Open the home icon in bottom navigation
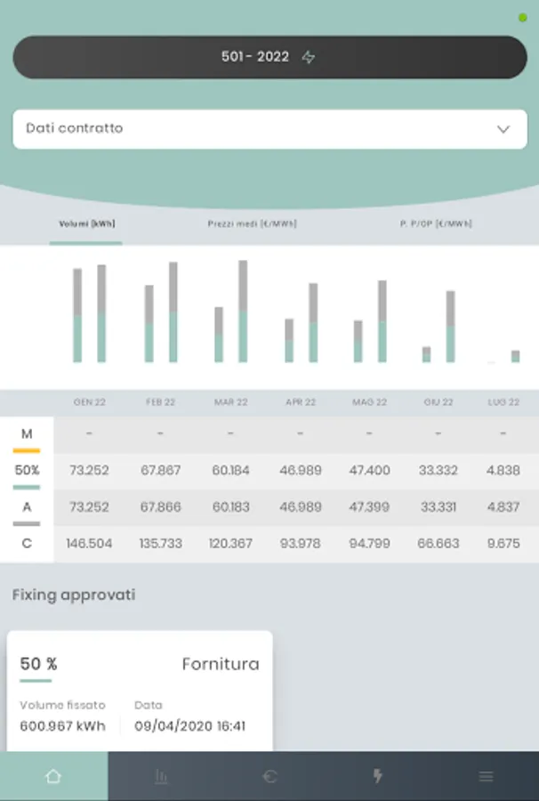This screenshot has height=801, width=539. click(x=53, y=776)
